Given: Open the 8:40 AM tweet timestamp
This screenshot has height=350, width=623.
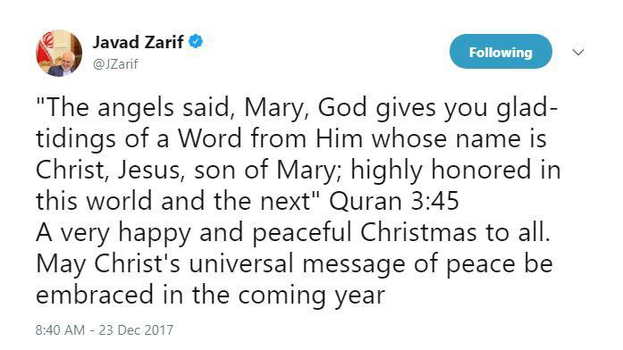Looking at the screenshot, I should pyautogui.click(x=60, y=330).
